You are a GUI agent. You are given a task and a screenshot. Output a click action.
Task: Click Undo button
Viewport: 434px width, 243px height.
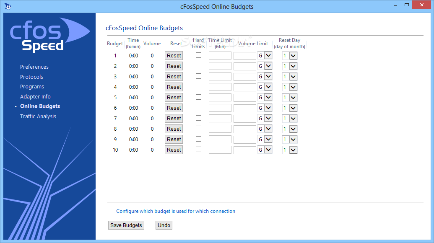(x=164, y=225)
